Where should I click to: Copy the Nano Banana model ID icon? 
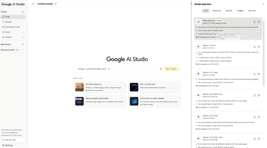255,22
